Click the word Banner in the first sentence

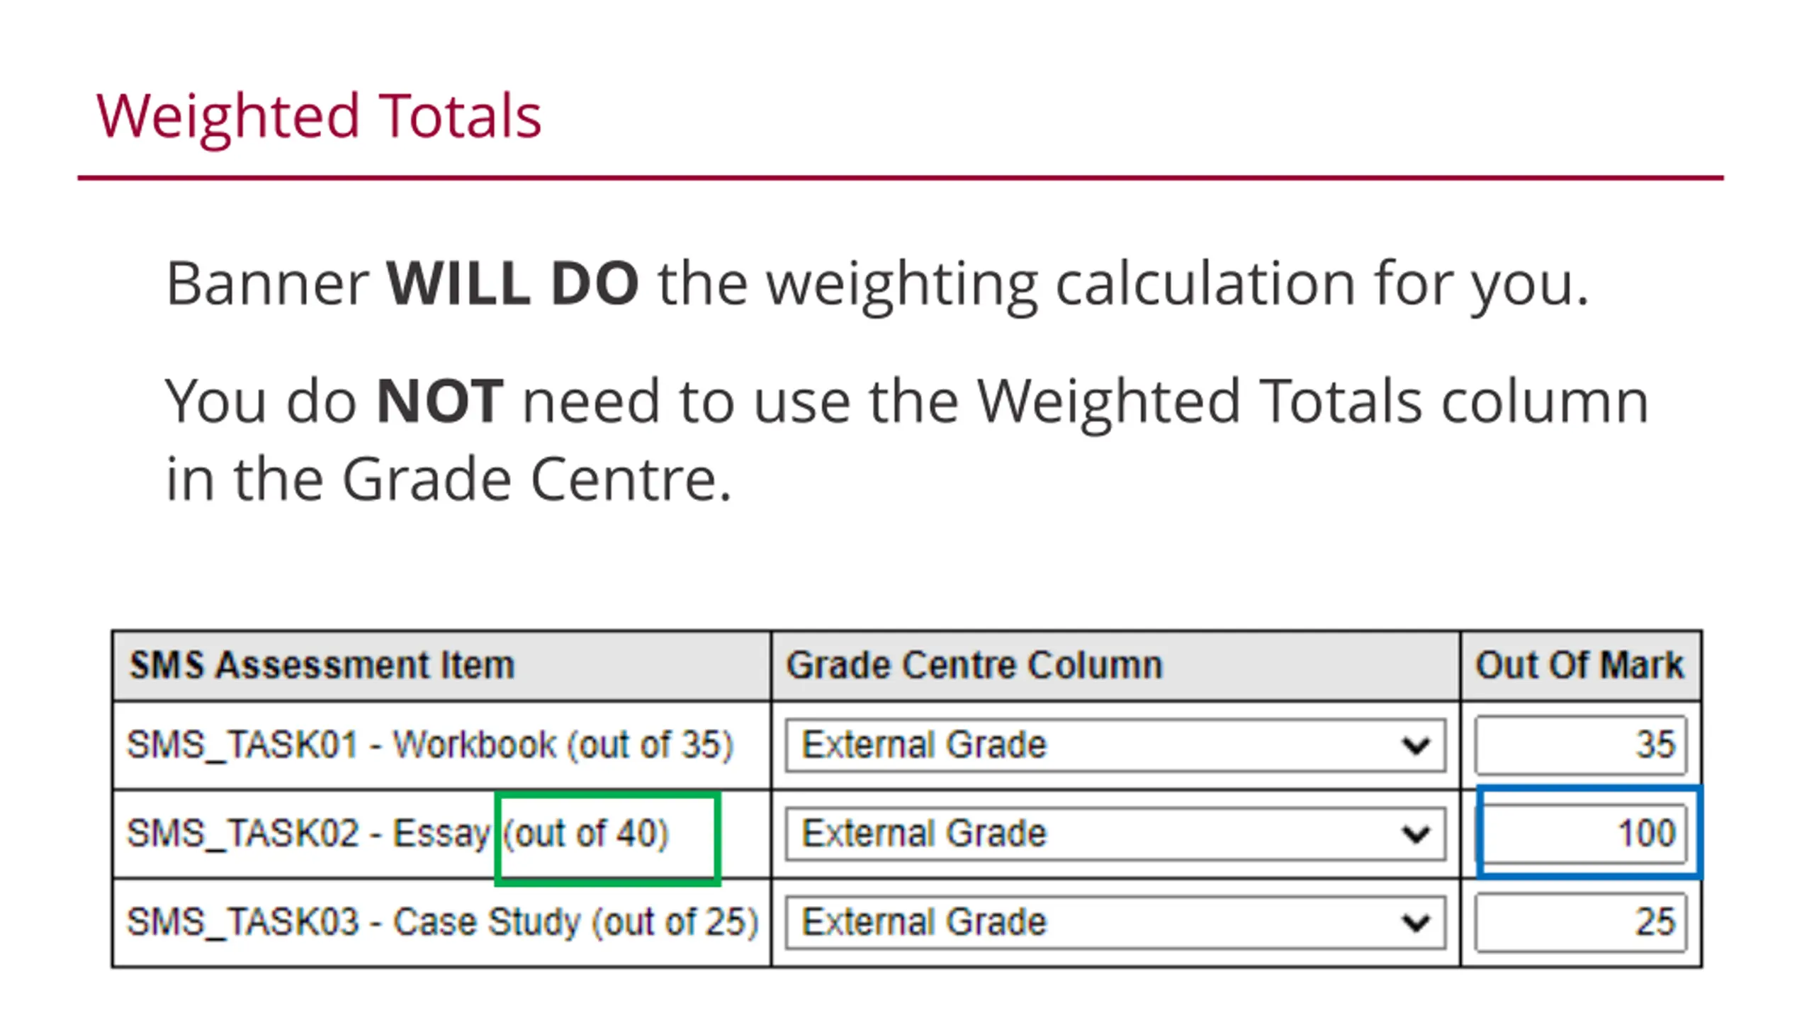point(267,284)
